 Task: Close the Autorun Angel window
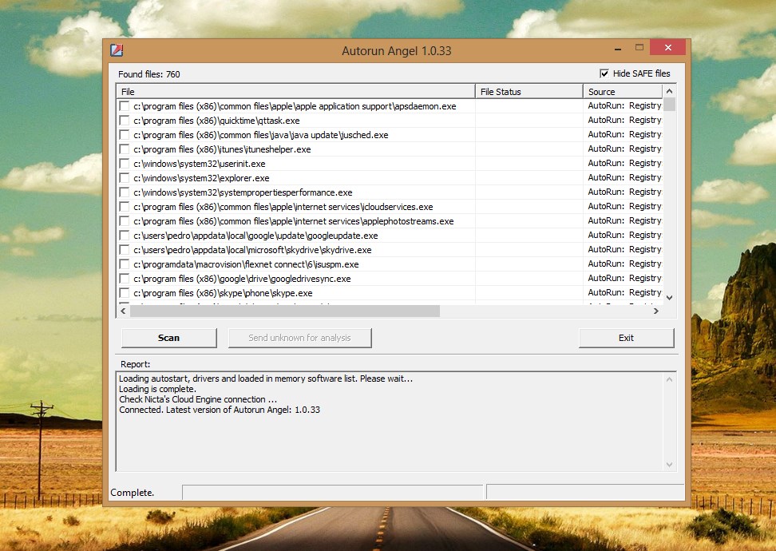pos(668,48)
